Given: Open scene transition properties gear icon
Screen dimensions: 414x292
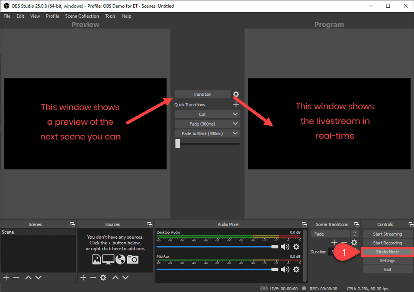Looking at the screenshot, I should coord(236,94).
